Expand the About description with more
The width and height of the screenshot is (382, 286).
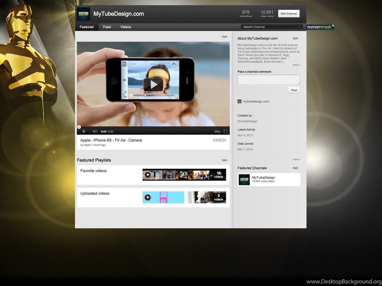coord(297,65)
